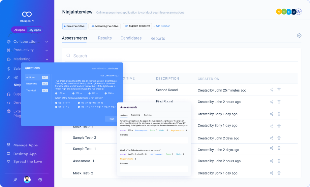Delete the Mock Test - 2 assessment

(x=279, y=173)
